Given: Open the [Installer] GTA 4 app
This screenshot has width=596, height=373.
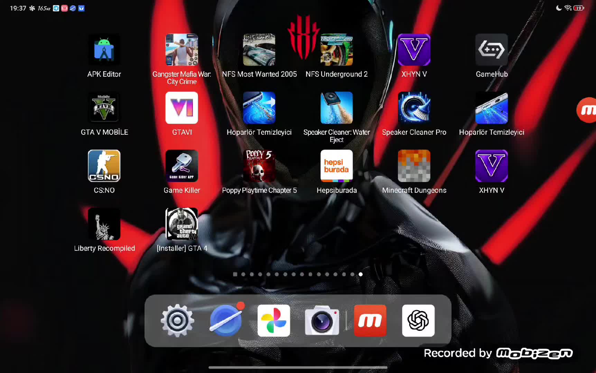Looking at the screenshot, I should (x=181, y=224).
